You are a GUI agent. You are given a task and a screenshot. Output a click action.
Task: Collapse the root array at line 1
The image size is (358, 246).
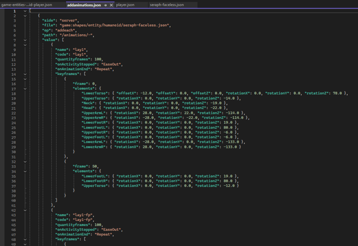click(25, 11)
